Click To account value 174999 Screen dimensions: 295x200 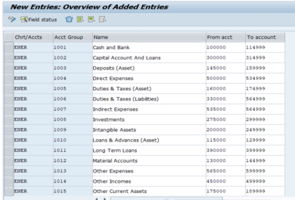[265, 89]
